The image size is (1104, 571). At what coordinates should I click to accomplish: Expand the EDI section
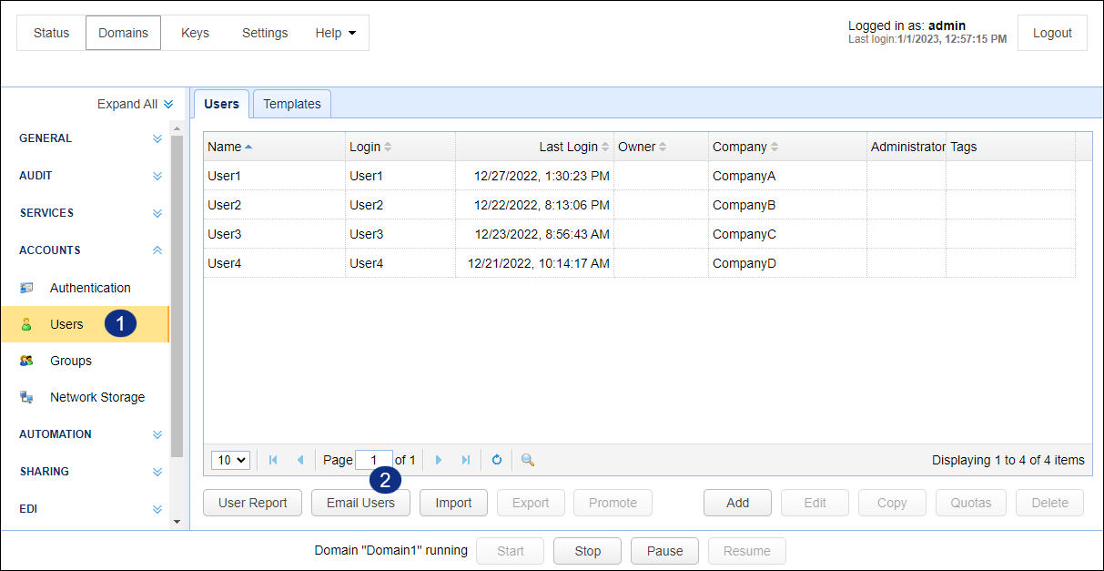click(157, 509)
